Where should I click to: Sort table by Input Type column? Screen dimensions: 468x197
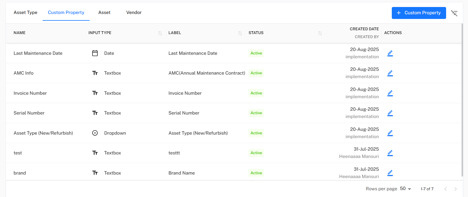coord(160,33)
